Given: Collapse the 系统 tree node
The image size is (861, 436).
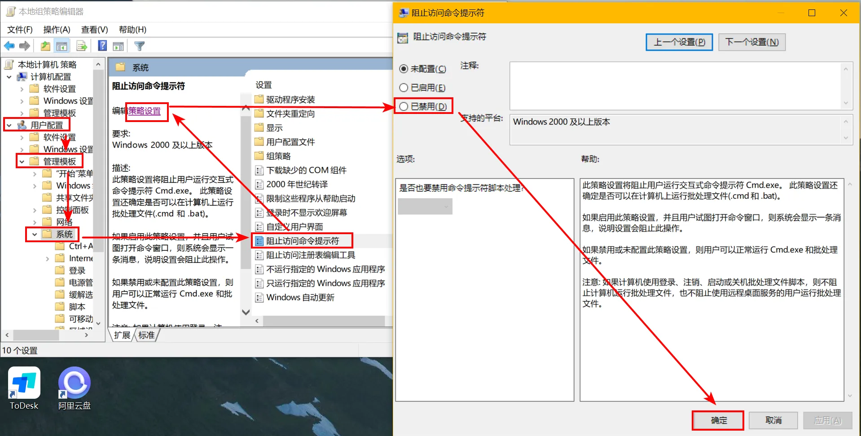Looking at the screenshot, I should pos(35,234).
